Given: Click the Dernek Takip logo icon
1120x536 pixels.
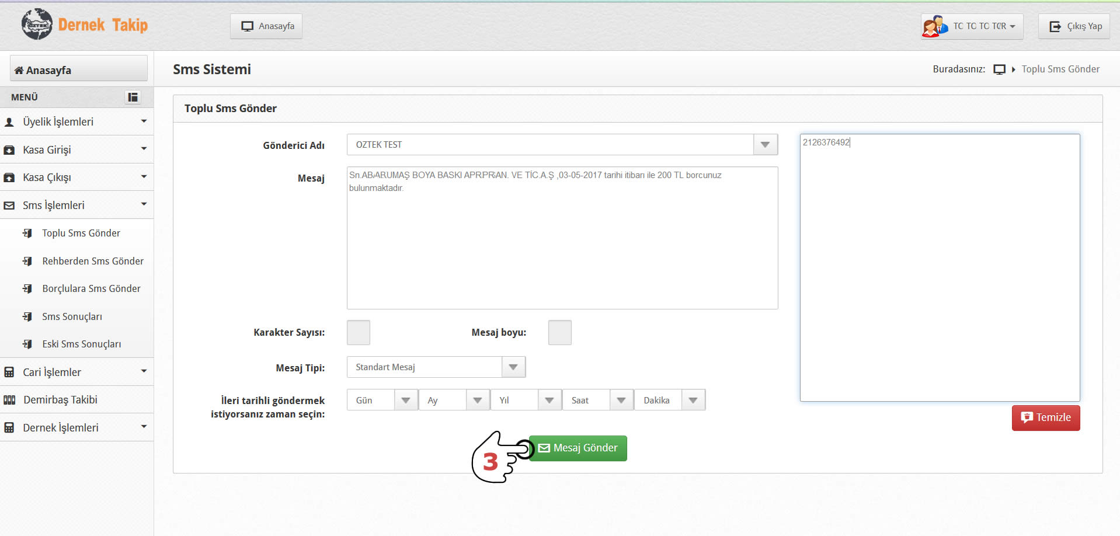Looking at the screenshot, I should (x=37, y=25).
